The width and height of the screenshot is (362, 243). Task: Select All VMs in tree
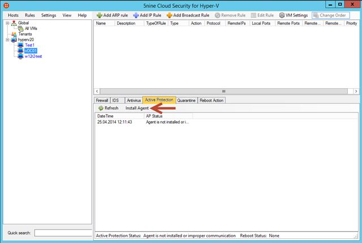[x=31, y=29]
